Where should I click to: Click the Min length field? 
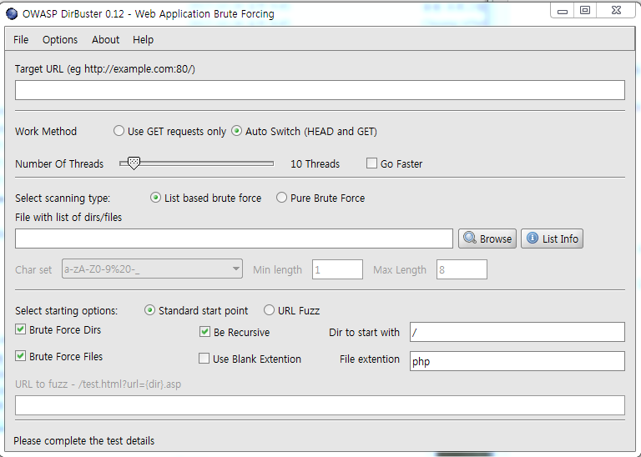click(x=337, y=269)
